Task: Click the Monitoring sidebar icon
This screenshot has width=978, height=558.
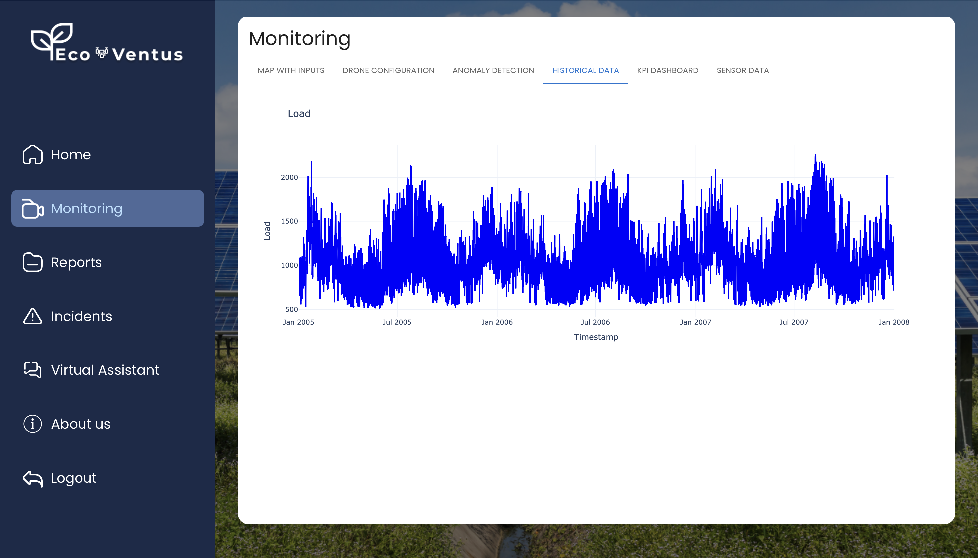Action: (32, 208)
